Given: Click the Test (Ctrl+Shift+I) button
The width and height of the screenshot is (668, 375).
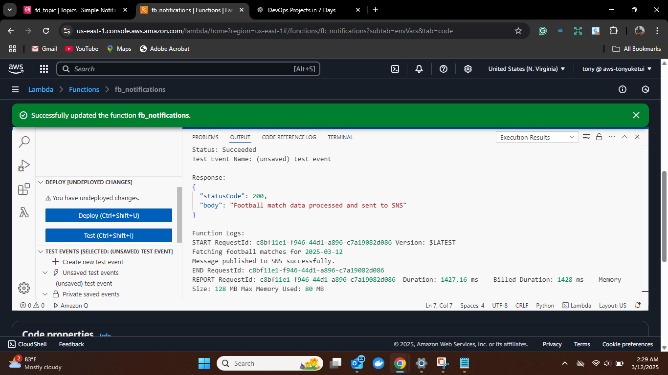Looking at the screenshot, I should coord(109,235).
